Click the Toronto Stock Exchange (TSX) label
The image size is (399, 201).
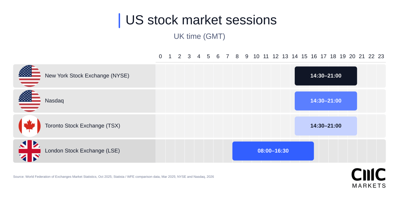coord(83,126)
